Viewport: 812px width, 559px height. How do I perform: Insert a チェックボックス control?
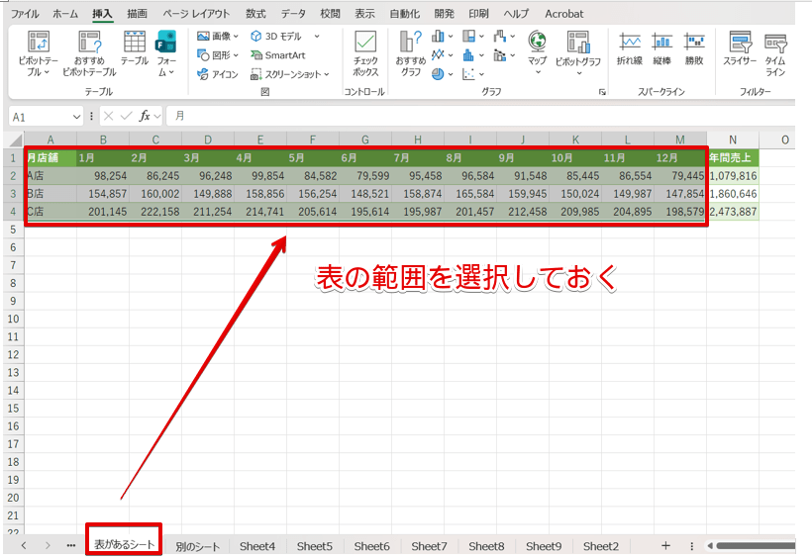365,53
